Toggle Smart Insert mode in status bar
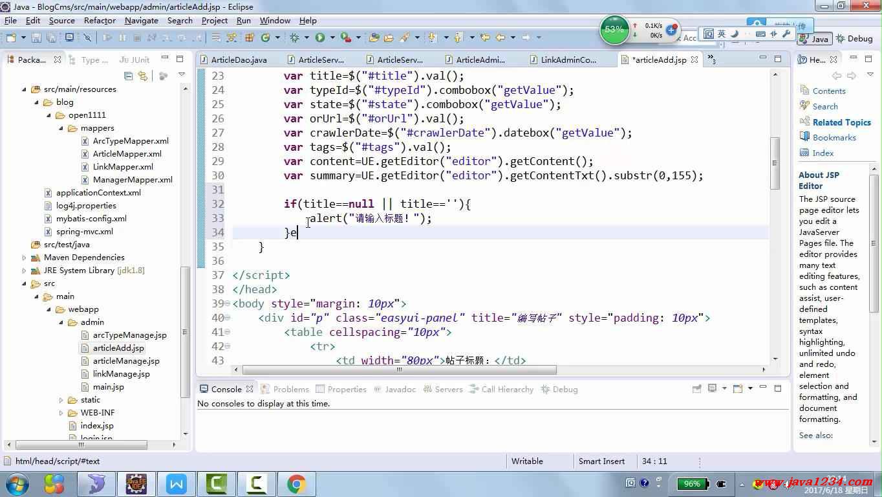Viewport: 882px width, 497px height. click(x=601, y=461)
